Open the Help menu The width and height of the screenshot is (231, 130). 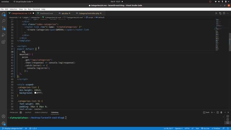43,9
